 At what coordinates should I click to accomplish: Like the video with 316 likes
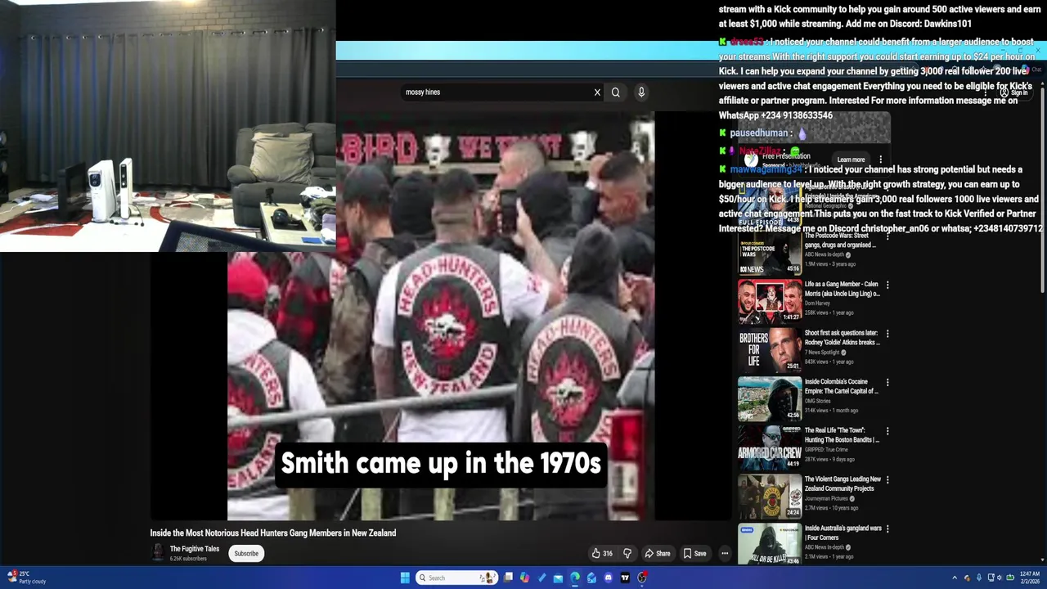click(x=602, y=554)
